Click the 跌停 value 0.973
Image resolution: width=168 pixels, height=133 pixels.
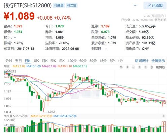pyautogui.click(x=105, y=32)
